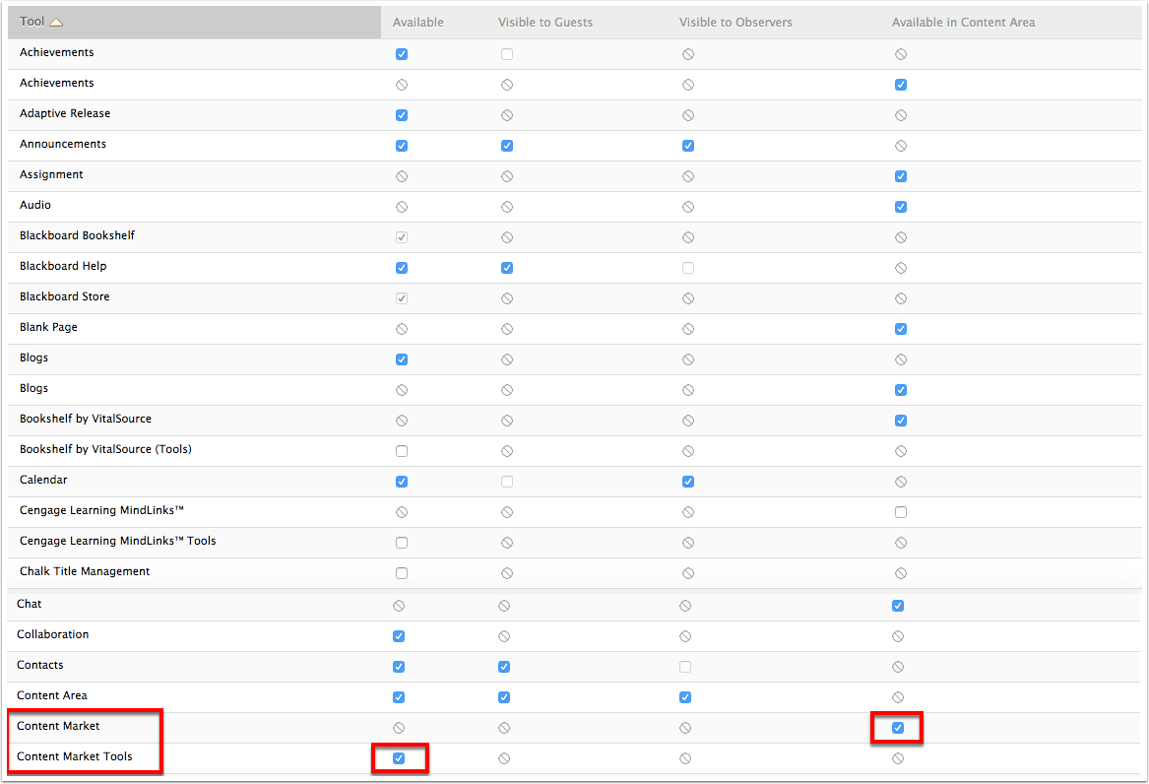Toggle sort direction on the Tool column header
The height and width of the screenshot is (784, 1149).
click(x=54, y=20)
